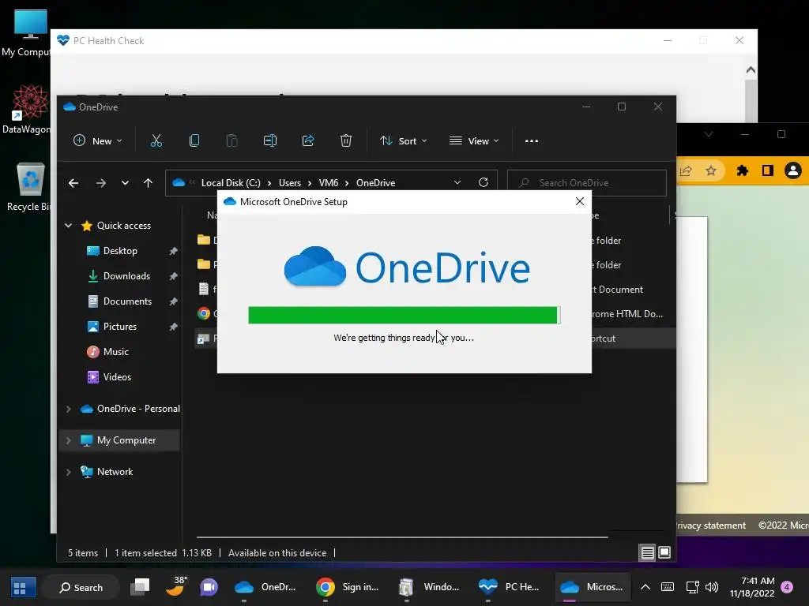Select Desktop in Quick access
This screenshot has height=606, width=809.
tap(120, 251)
